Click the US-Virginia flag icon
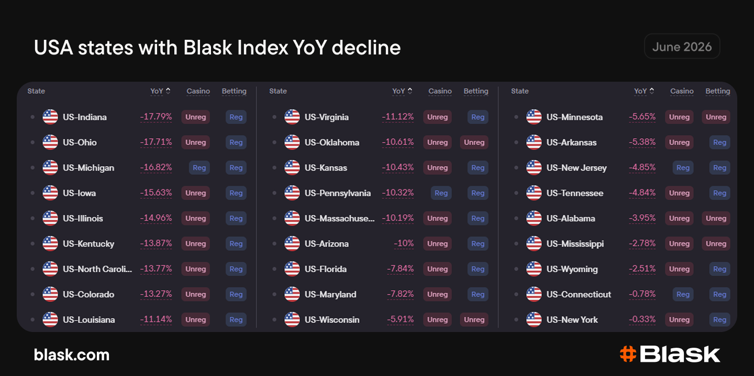Image resolution: width=754 pixels, height=376 pixels. (292, 117)
